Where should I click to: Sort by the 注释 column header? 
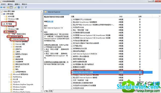[140, 17]
